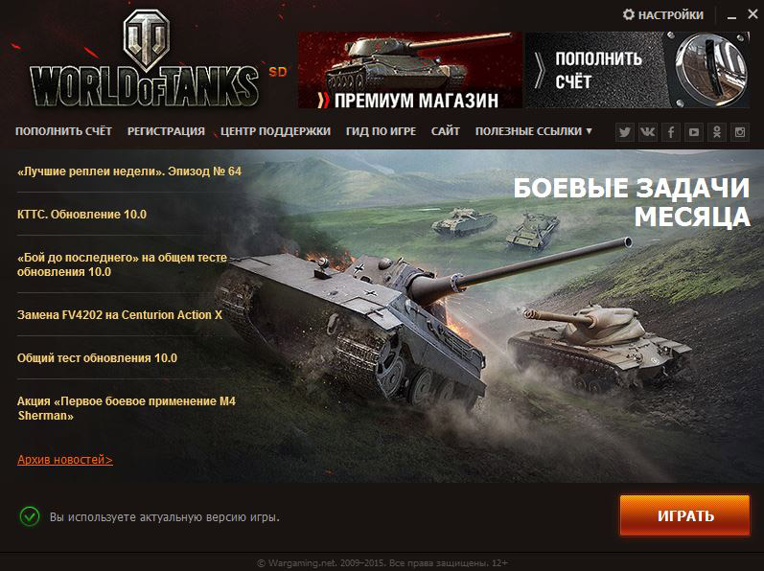Open the Instagram icon link
Image resolution: width=764 pixels, height=571 pixels.
[740, 132]
